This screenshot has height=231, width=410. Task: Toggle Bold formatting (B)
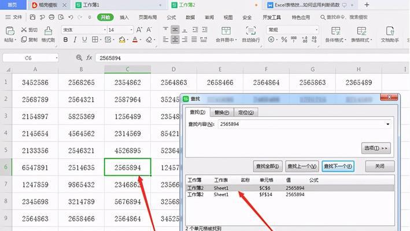(65, 40)
